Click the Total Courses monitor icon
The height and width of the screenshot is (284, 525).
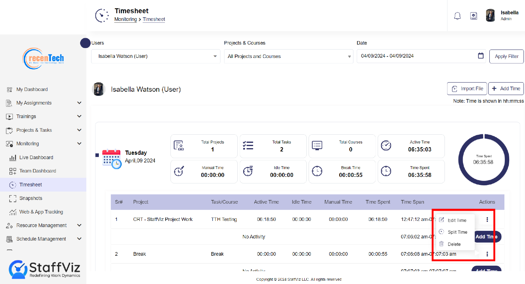coord(317,146)
